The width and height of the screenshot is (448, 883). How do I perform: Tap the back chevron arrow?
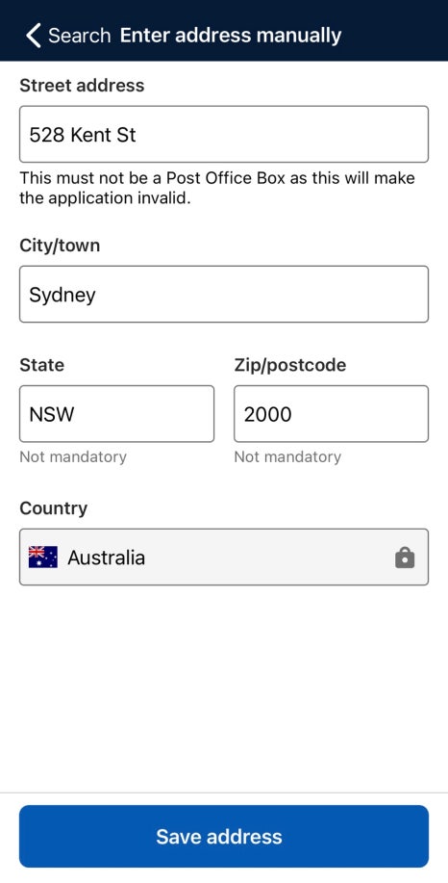[33, 36]
